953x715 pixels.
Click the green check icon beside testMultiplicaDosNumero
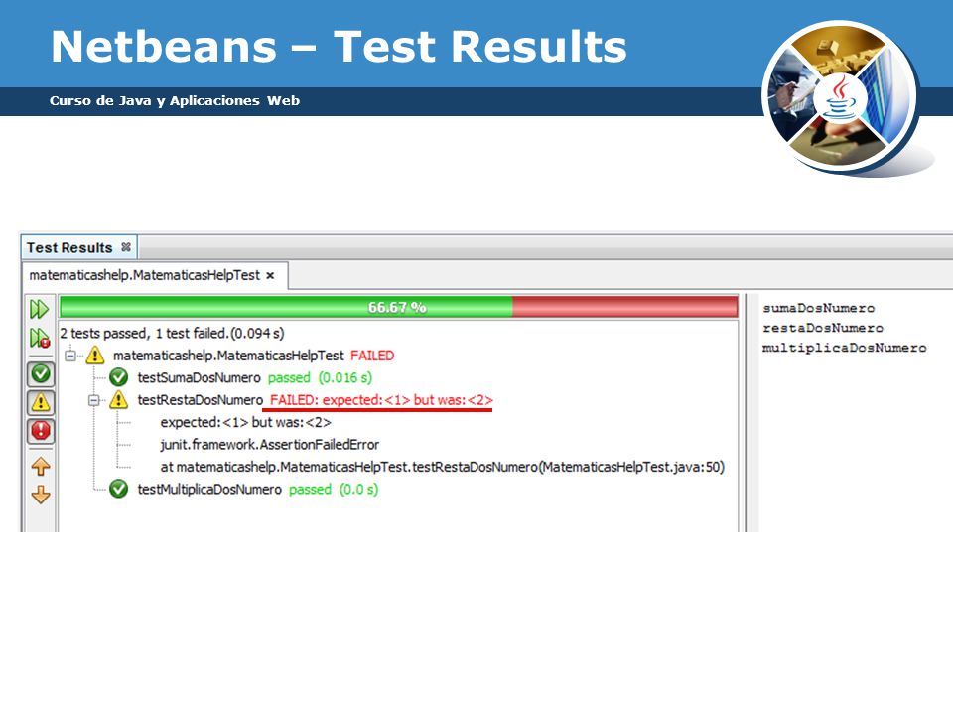118,489
